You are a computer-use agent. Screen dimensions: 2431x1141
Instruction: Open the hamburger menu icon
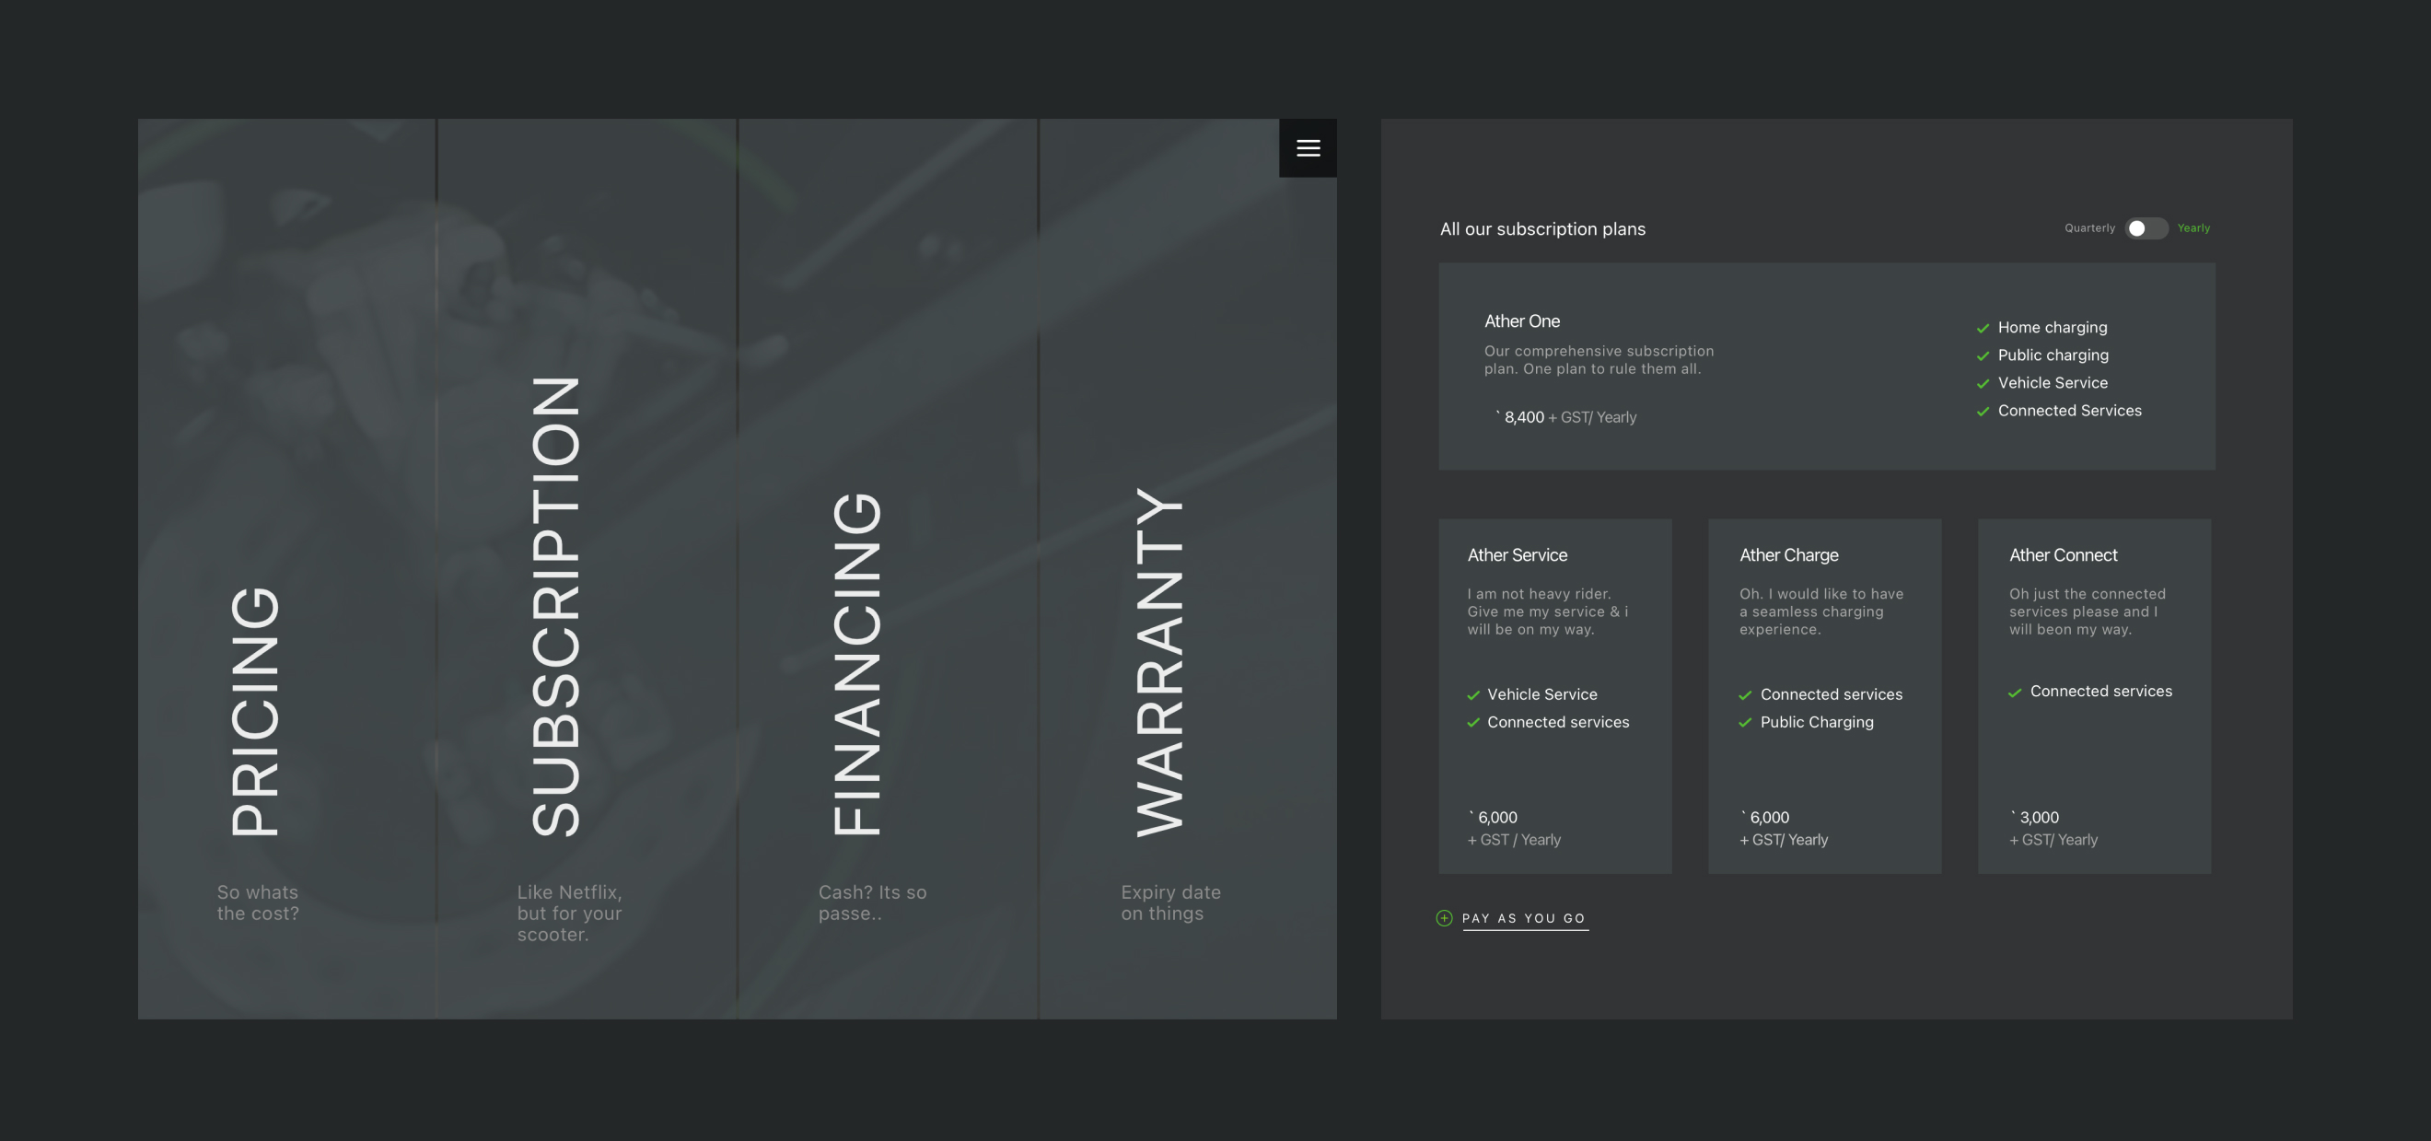(x=1307, y=148)
